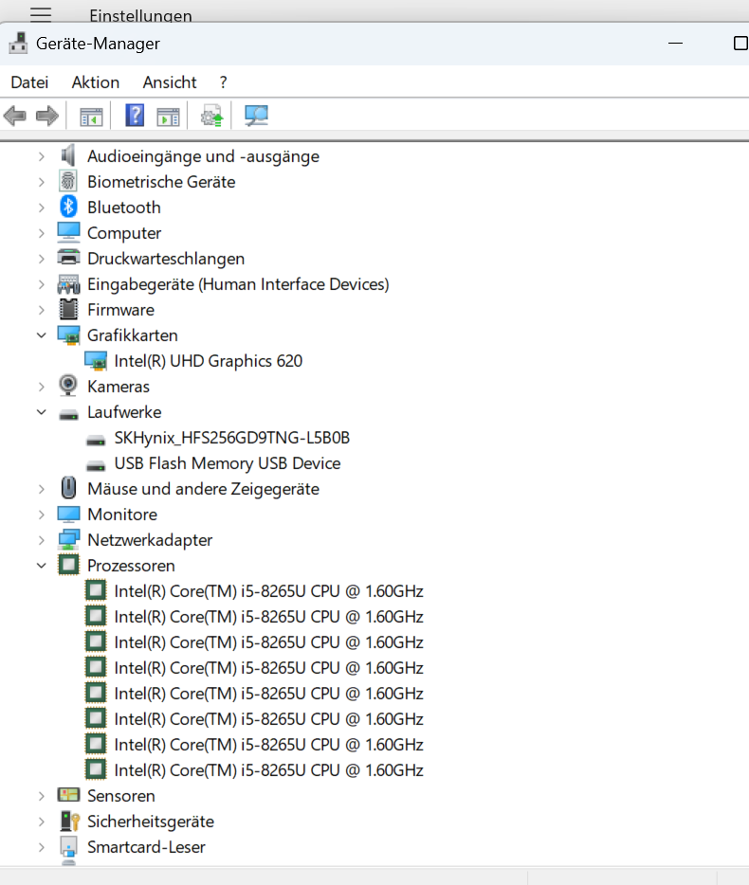Open the hamburger menu in Einstellungen window

41,14
